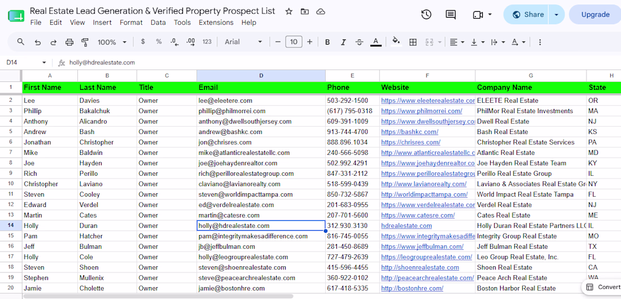The image size is (621, 299).
Task: Open the Edit menu
Action: [x=55, y=23]
